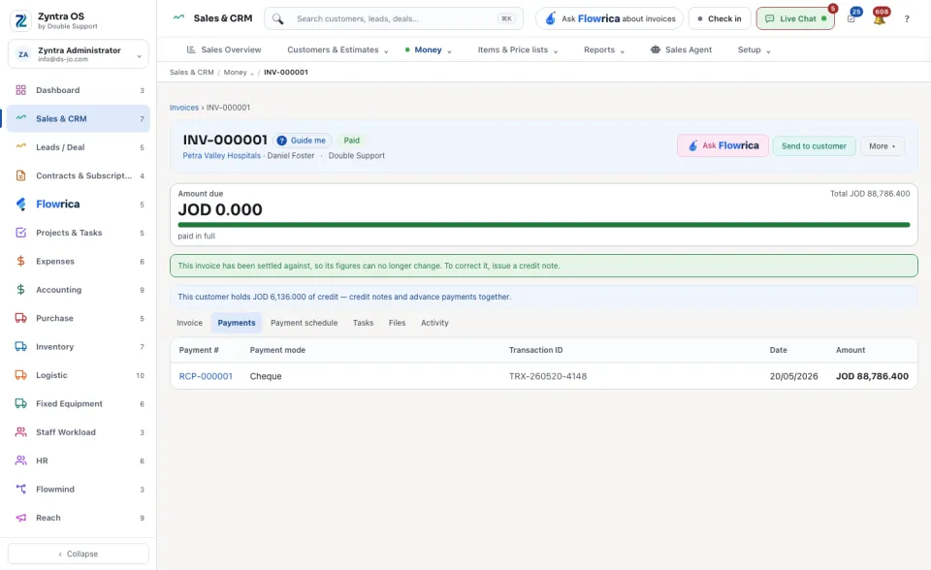931x570 pixels.
Task: Click the Paid status badge
Action: [x=351, y=141]
